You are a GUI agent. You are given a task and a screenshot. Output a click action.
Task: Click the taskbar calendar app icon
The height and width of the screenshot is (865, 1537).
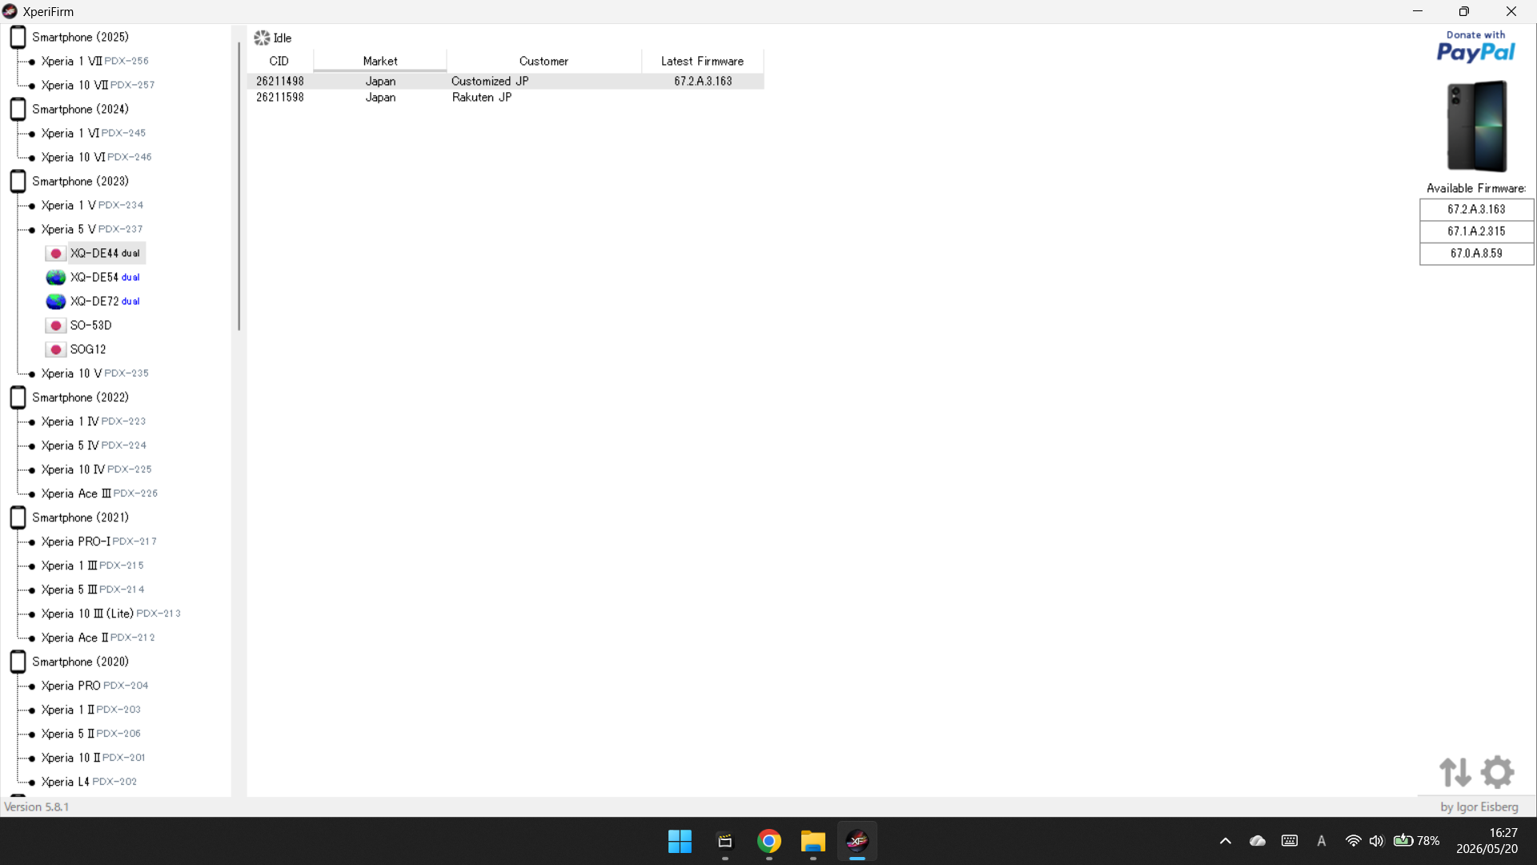click(x=724, y=841)
